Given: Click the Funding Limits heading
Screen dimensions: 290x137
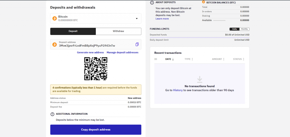Looking at the screenshot, I should tap(159, 29).
